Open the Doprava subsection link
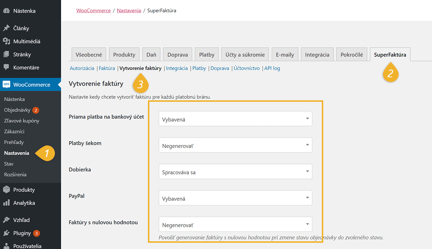This screenshot has height=249, width=432. pos(220,68)
